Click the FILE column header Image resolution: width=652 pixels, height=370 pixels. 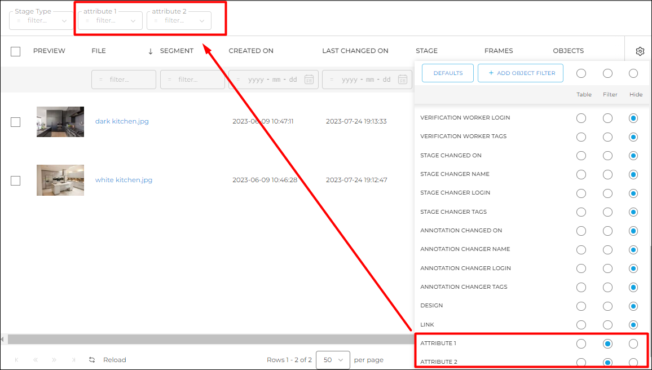(x=99, y=51)
